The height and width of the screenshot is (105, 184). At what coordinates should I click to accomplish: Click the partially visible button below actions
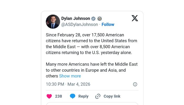(x=92, y=103)
